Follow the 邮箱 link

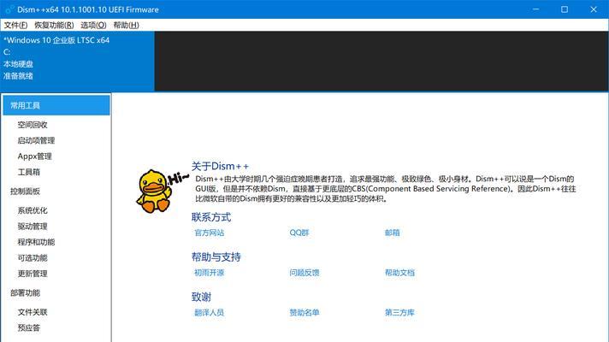click(393, 233)
